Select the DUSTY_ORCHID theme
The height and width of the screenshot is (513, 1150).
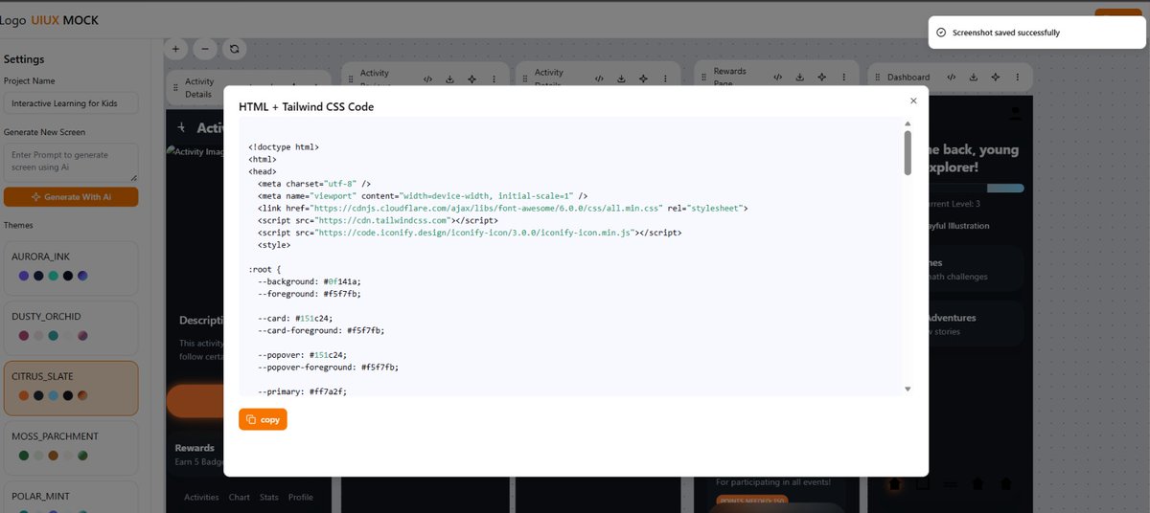71,326
